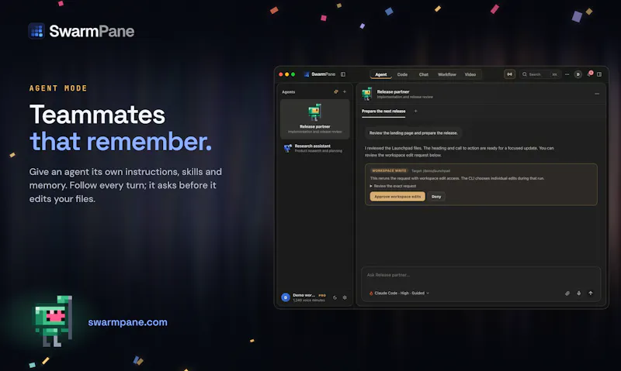Switch to the Agent tab
Viewport: 621px width, 371px height.
pos(380,74)
